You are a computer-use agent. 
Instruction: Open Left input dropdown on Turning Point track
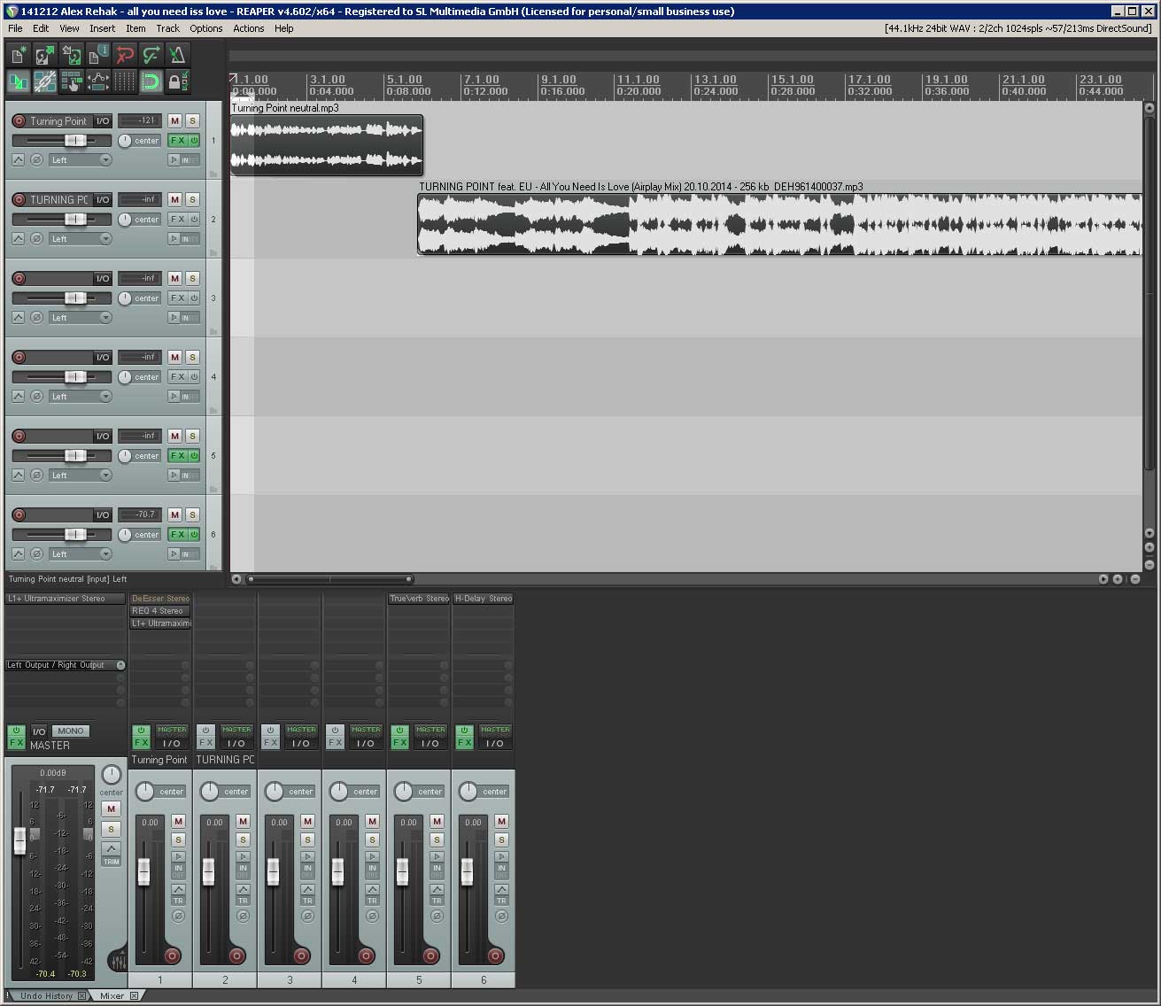pos(80,160)
